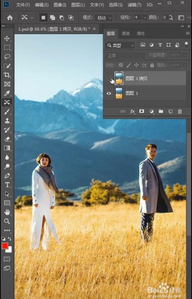This screenshot has height=299, width=192.
Task: Open the 图像(I) menu
Action: tap(60, 5)
